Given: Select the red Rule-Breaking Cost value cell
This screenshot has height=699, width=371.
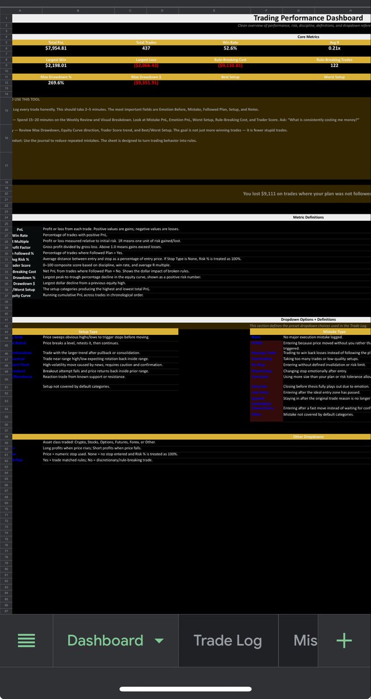Looking at the screenshot, I should pos(230,66).
